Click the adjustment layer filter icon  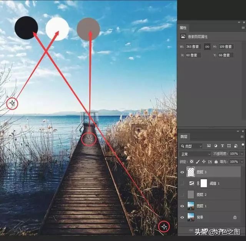pos(215,146)
